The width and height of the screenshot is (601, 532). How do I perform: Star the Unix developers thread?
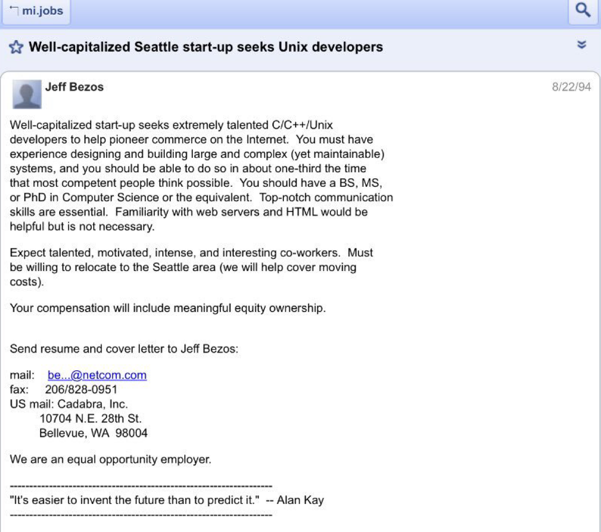16,48
